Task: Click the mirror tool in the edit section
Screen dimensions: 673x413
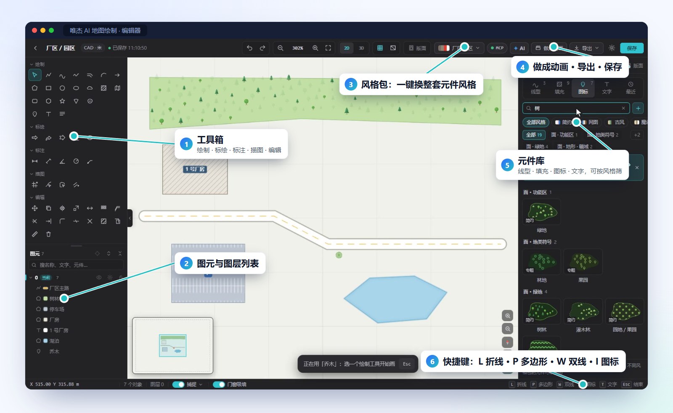Action: point(62,208)
